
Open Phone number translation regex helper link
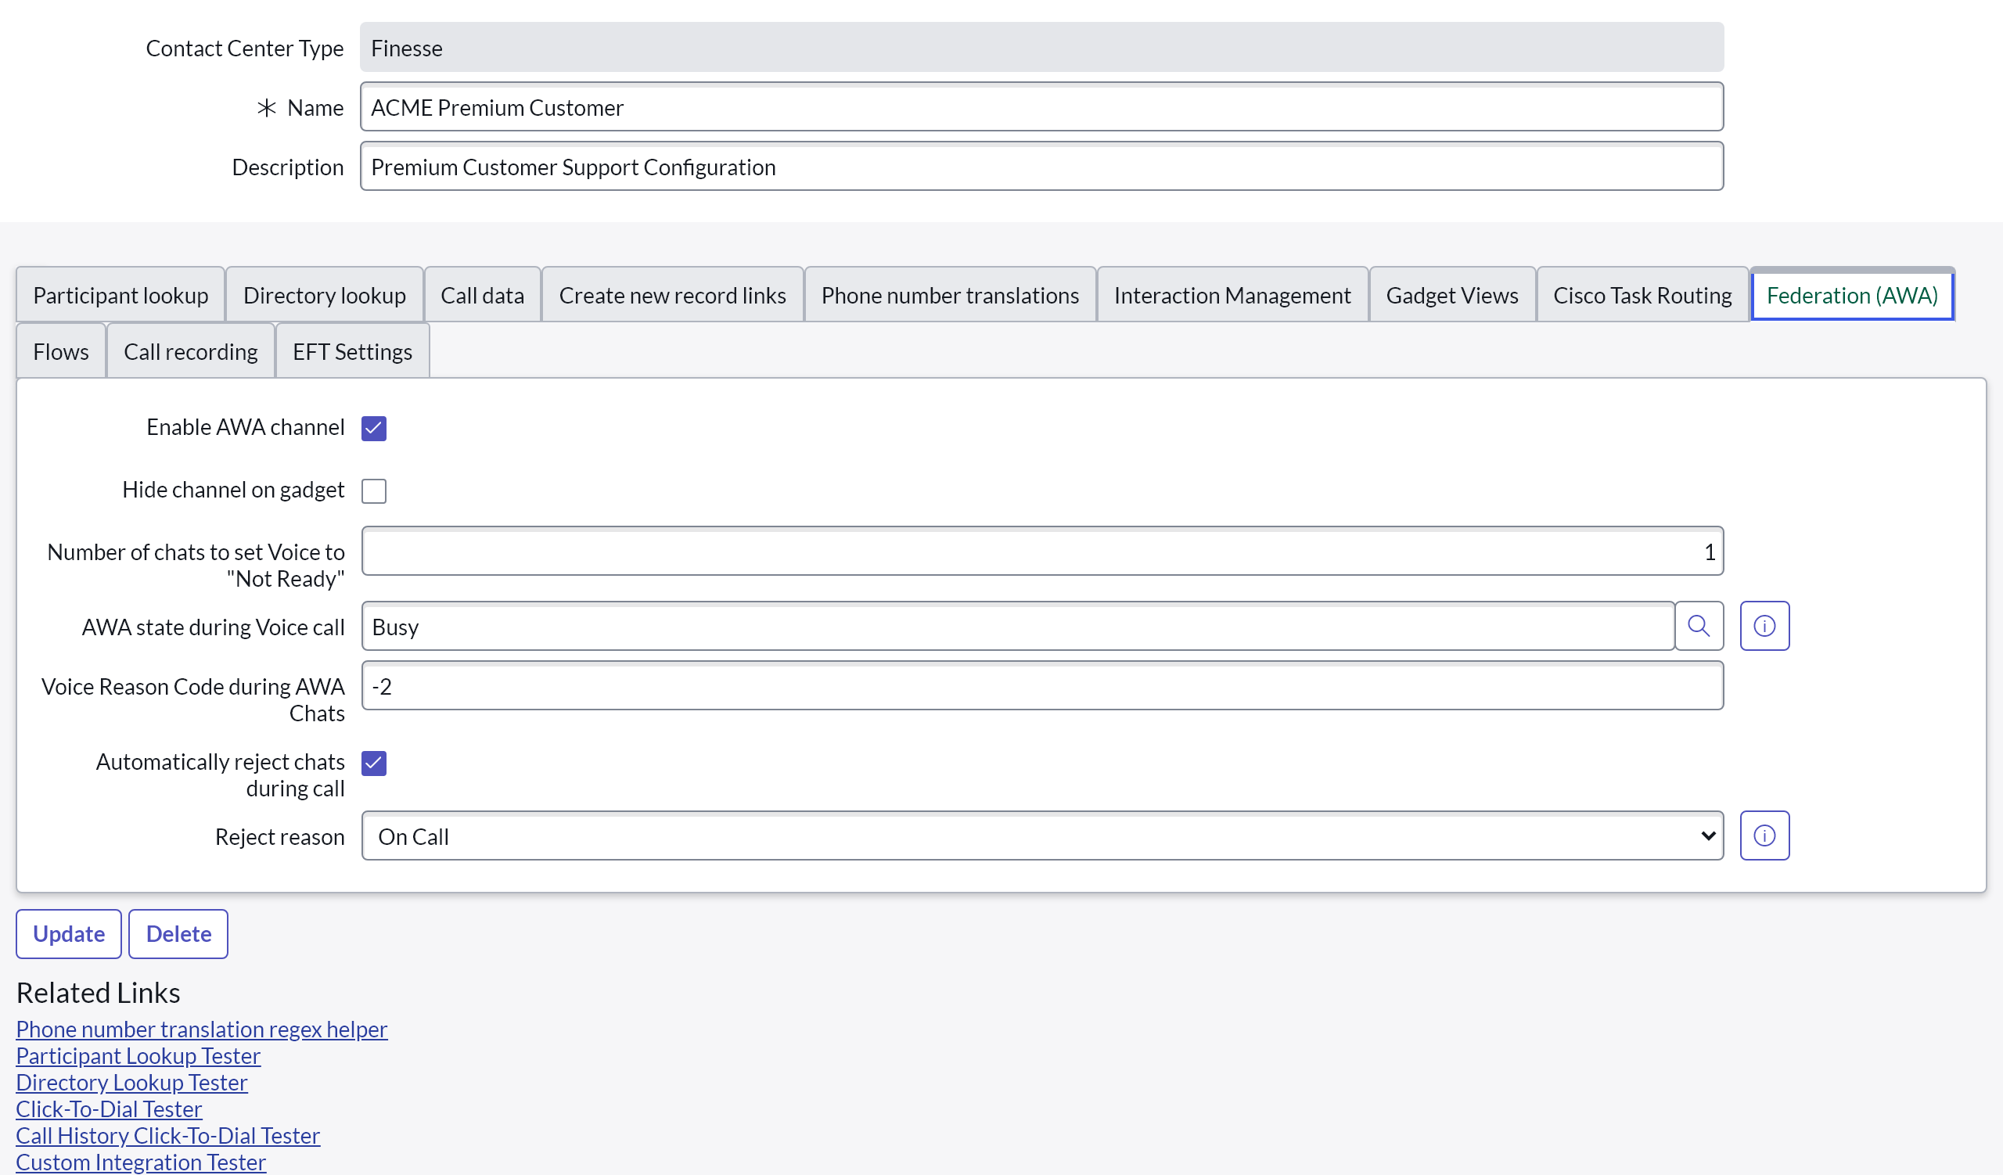point(201,1029)
